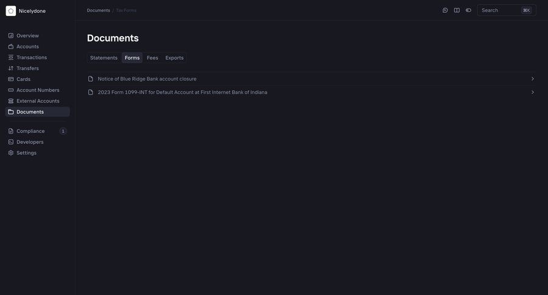Go to Account Numbers
Image resolution: width=548 pixels, height=295 pixels.
click(x=38, y=90)
